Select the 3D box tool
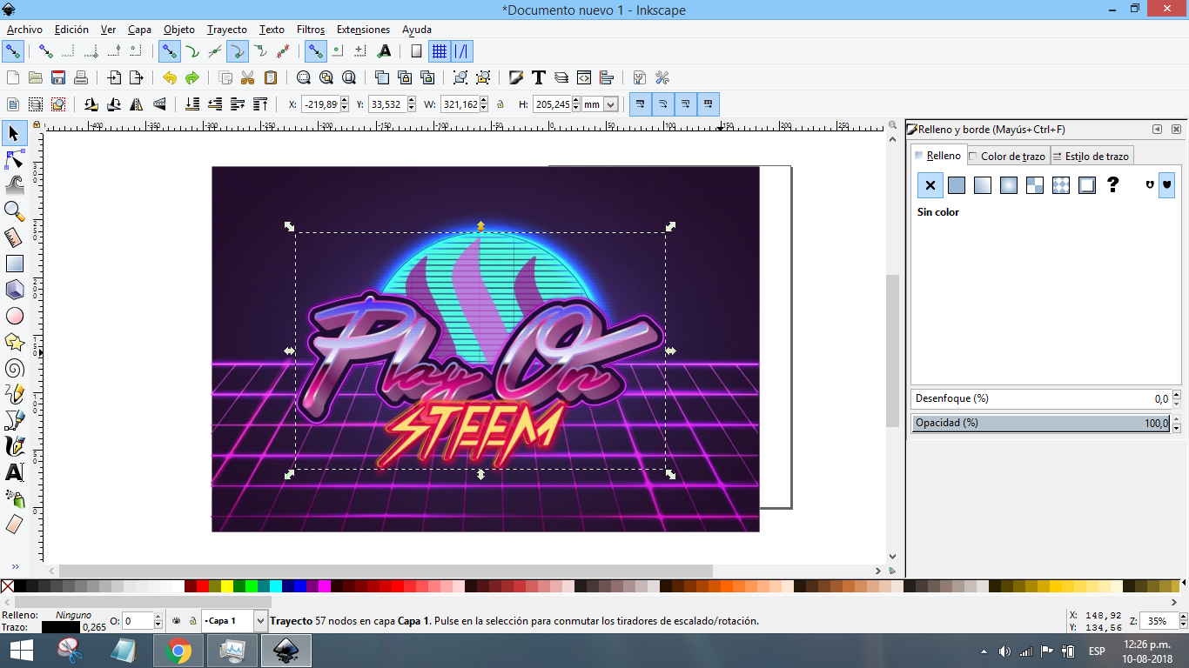 click(14, 290)
